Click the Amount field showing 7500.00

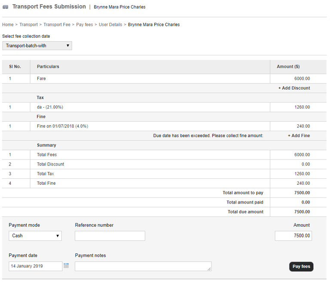coord(293,236)
